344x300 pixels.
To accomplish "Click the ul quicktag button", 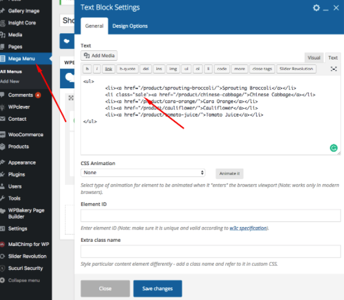I will click(186, 69).
